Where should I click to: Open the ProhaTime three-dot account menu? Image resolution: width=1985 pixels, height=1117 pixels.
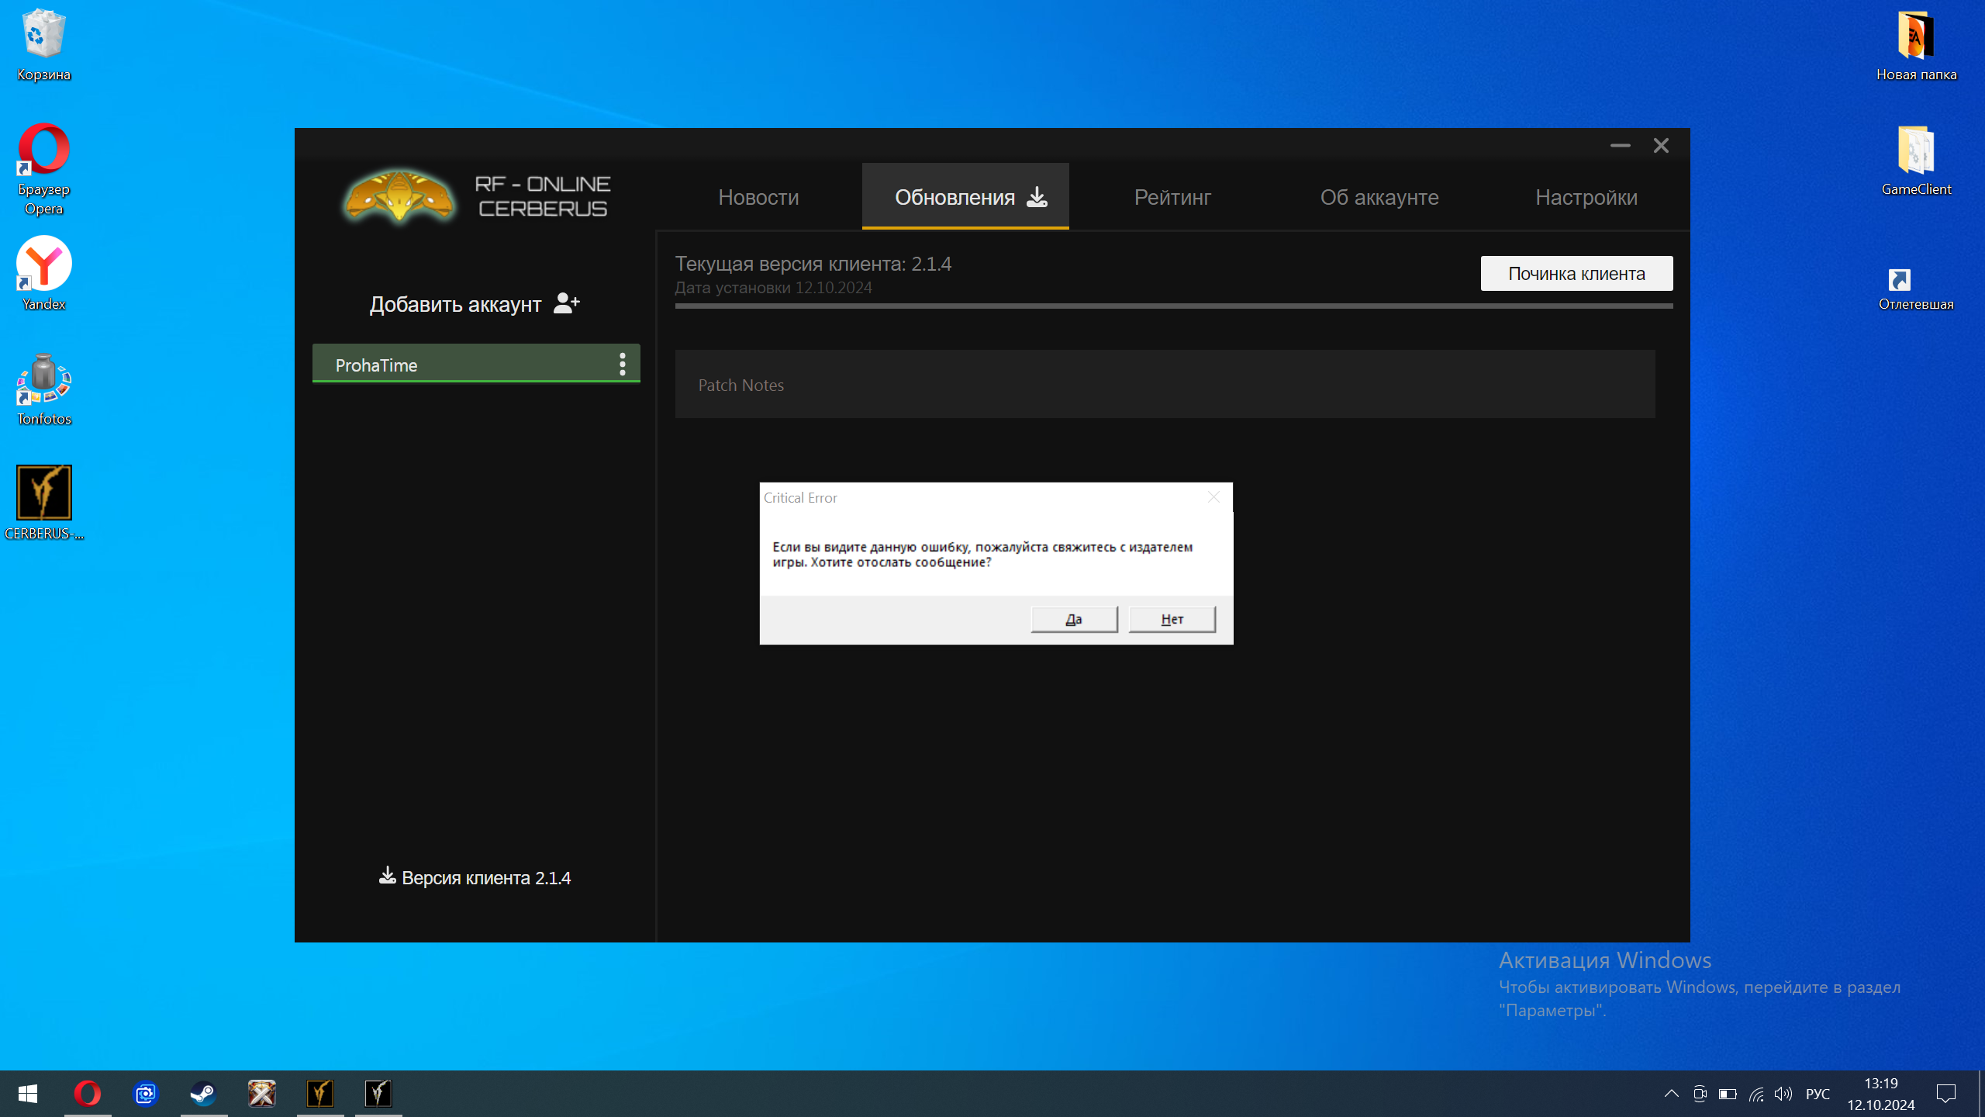[x=622, y=364]
